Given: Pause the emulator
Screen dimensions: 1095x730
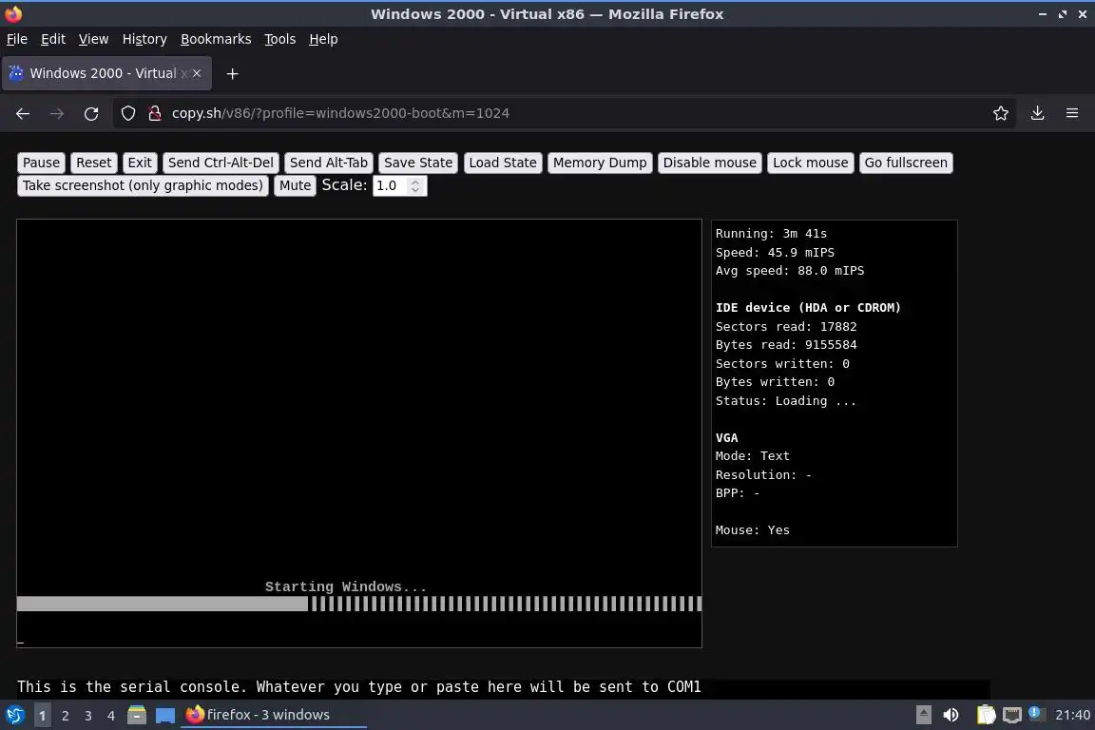Looking at the screenshot, I should [41, 163].
